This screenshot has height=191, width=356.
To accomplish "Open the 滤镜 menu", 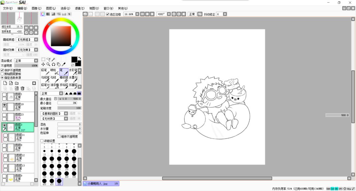I will coord(79,8).
